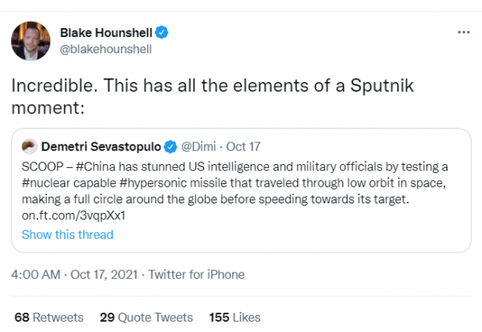
Task: Click Blake Hounshell's verified badge
Action: pos(161,32)
